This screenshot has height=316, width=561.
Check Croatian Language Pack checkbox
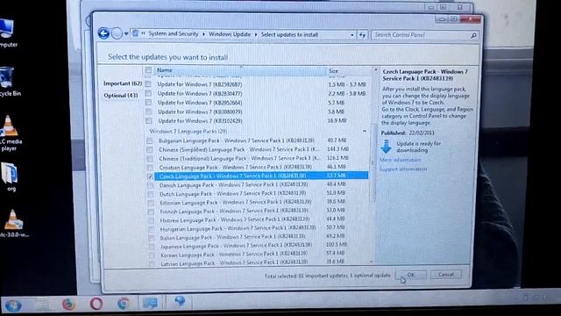click(x=150, y=168)
